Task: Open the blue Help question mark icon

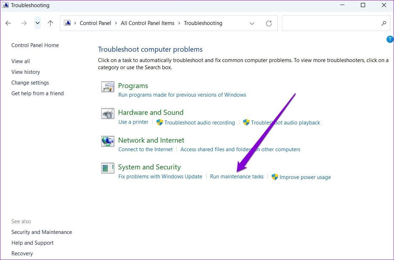Action: 390,39
